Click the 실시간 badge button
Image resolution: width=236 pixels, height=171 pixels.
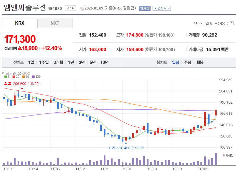tap(144, 8)
